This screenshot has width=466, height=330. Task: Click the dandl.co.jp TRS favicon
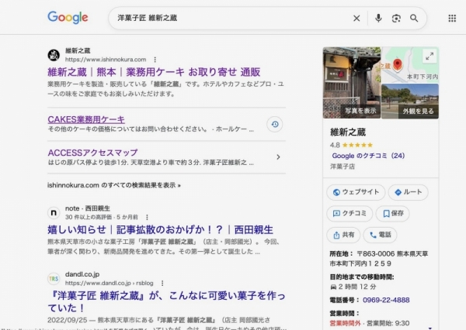(x=54, y=279)
